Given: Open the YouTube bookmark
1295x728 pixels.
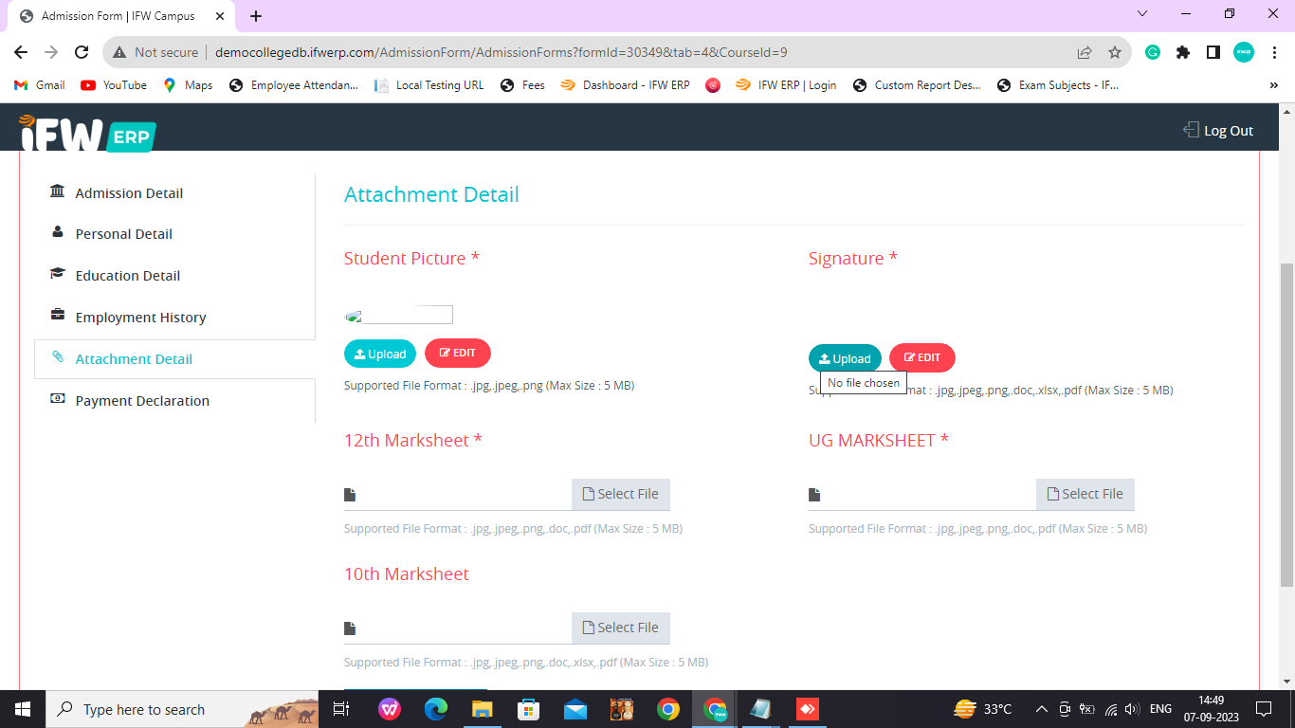Looking at the screenshot, I should (114, 85).
